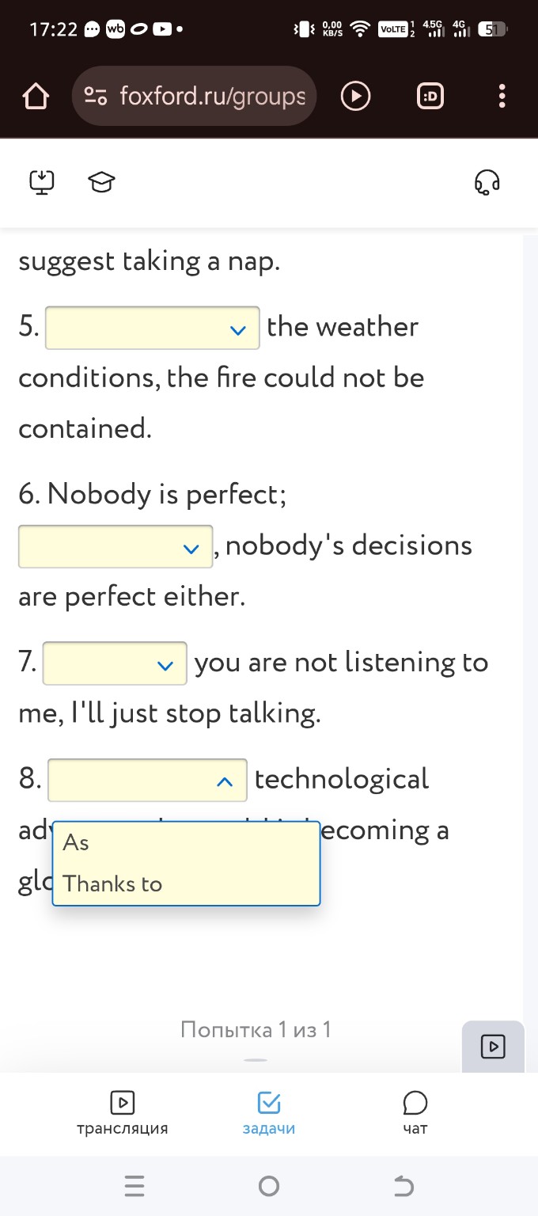Open the browser three-dot menu

(502, 97)
